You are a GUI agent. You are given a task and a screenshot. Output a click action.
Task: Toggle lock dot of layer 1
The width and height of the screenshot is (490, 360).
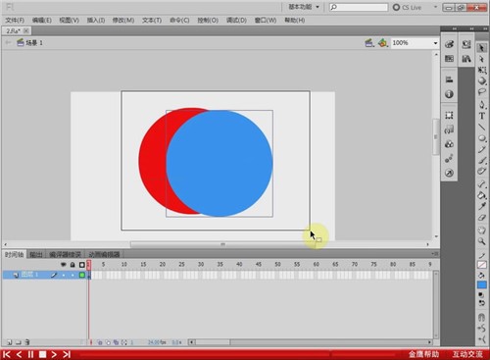click(x=73, y=275)
